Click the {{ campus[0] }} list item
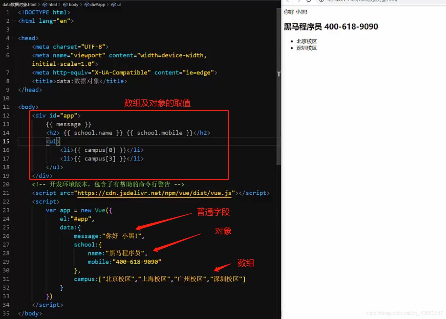Screen dimensions: 446x319 102,150
